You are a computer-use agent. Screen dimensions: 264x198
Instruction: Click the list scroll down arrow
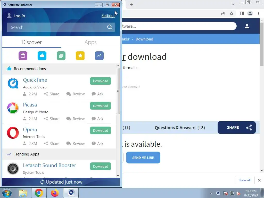click(118, 176)
